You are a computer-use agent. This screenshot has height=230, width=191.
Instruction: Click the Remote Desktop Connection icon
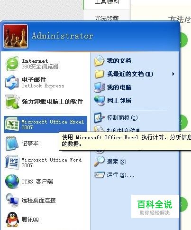point(12,201)
